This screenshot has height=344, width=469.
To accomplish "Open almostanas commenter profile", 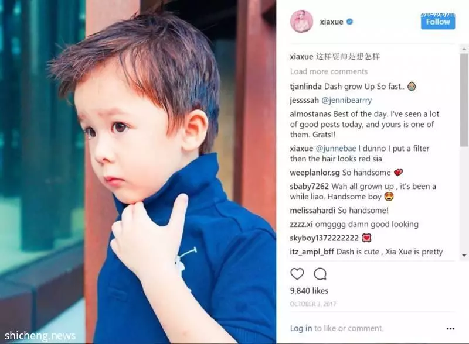I will pyautogui.click(x=311, y=114).
